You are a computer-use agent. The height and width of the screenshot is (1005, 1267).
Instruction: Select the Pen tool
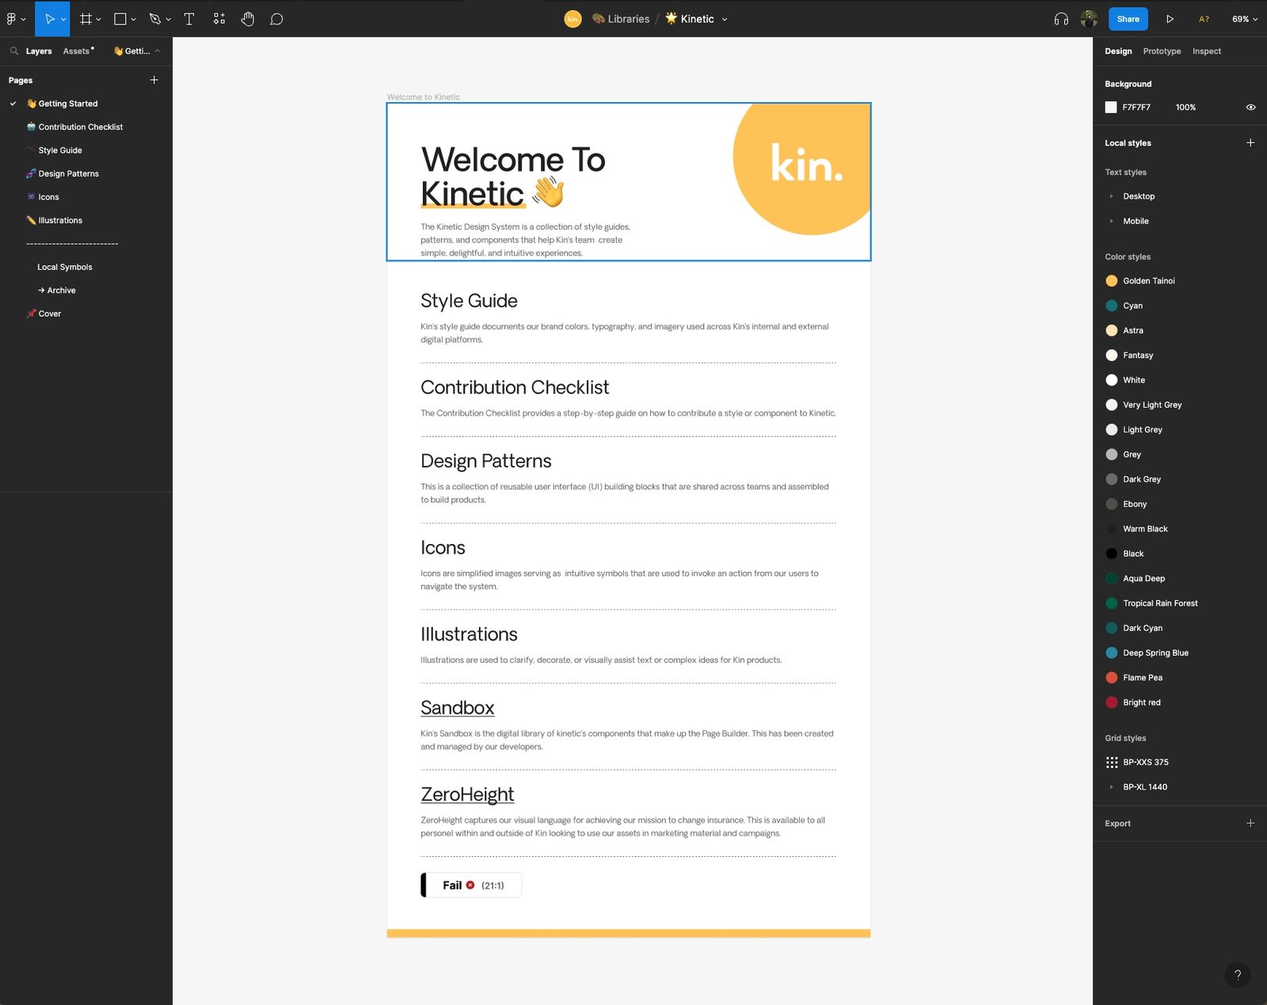coord(155,18)
